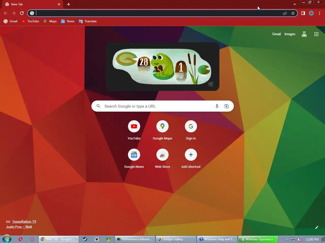Click the back navigation arrow

(x=6, y=13)
